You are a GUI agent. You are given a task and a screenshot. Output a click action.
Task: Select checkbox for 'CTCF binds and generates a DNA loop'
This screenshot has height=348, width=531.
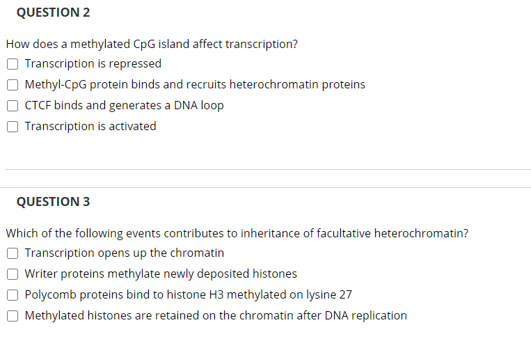coord(13,106)
